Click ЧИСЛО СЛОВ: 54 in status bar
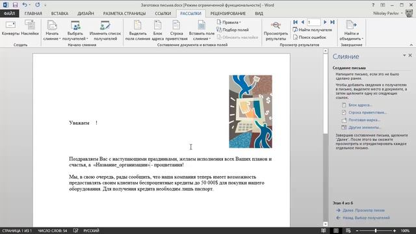 [x=53, y=231]
